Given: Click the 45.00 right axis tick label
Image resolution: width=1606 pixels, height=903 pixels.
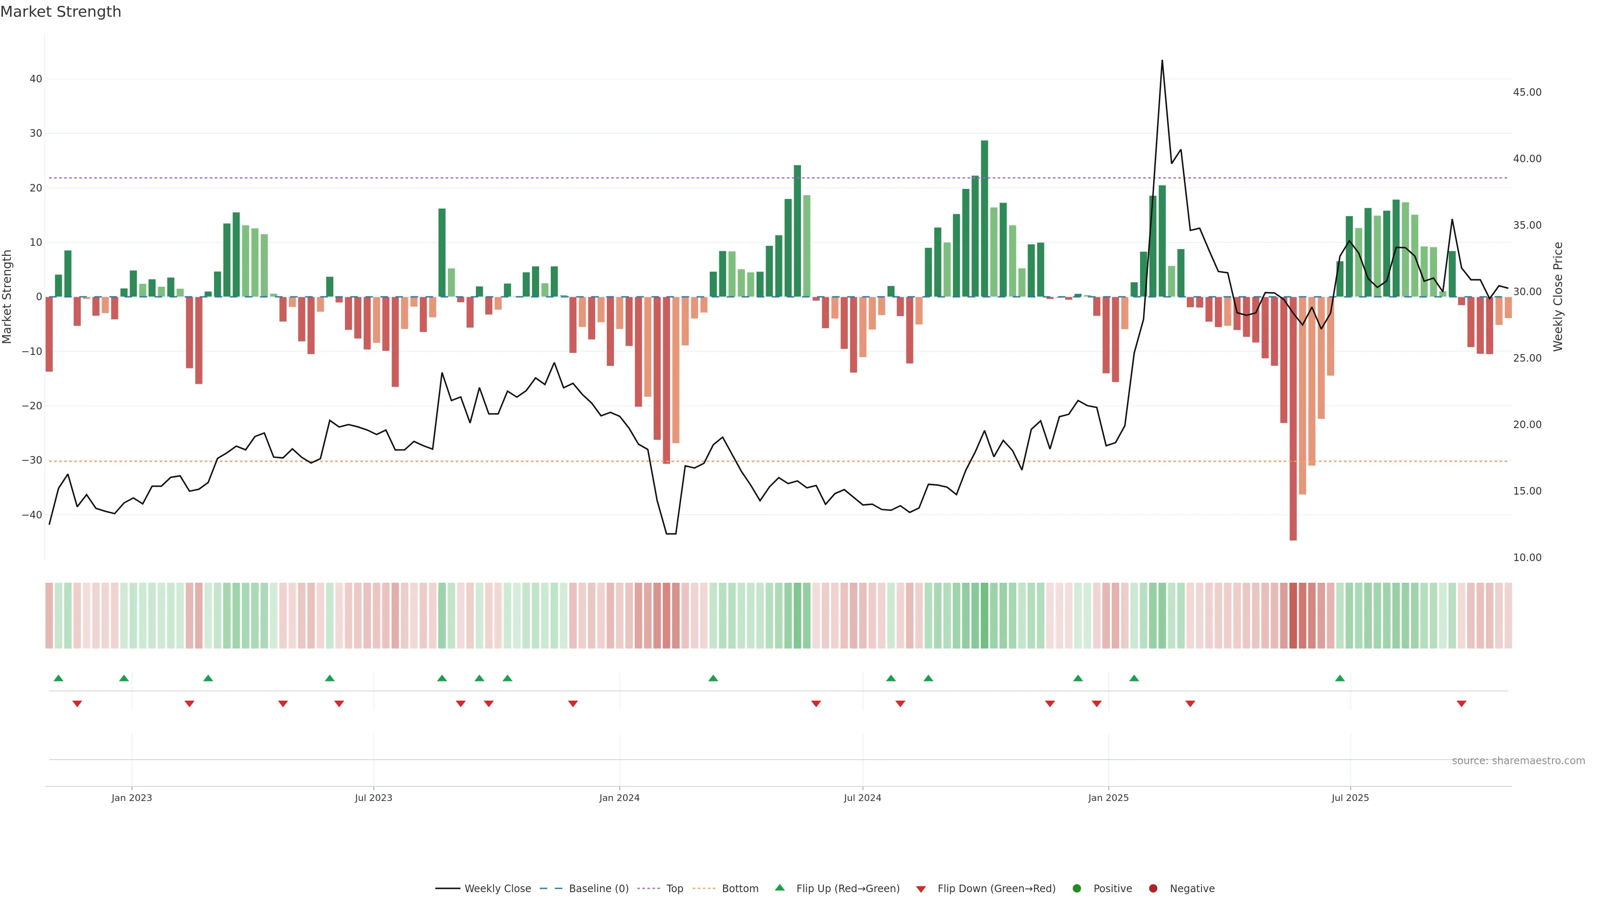Looking at the screenshot, I should click(x=1527, y=92).
